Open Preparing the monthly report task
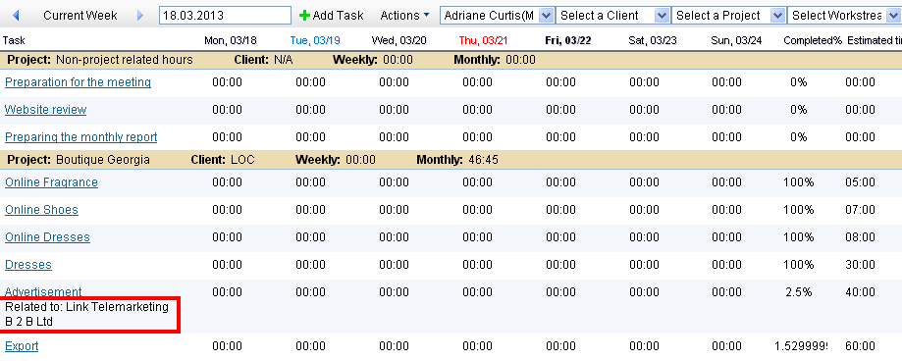This screenshot has width=902, height=361. pos(81,137)
